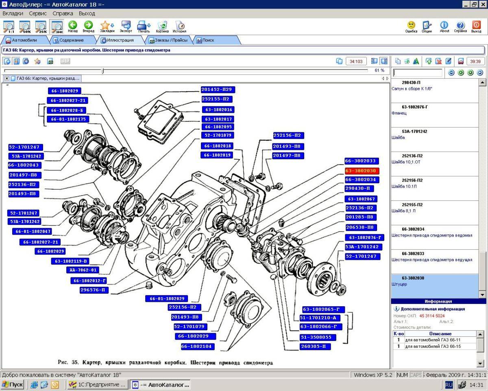Image resolution: width=488 pixels, height=391 pixels.
Task: Open the Сервис menu
Action: click(38, 13)
